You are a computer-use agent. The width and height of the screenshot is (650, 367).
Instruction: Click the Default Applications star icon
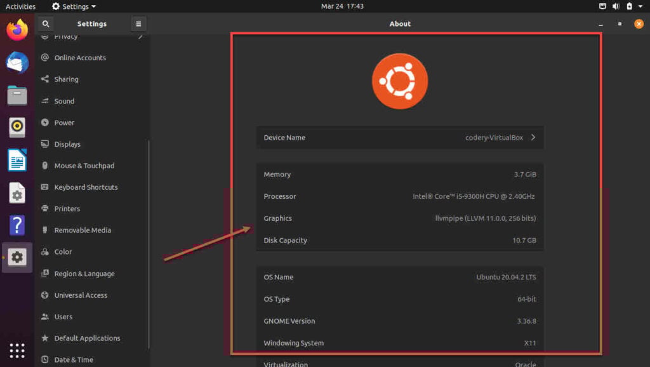point(45,338)
